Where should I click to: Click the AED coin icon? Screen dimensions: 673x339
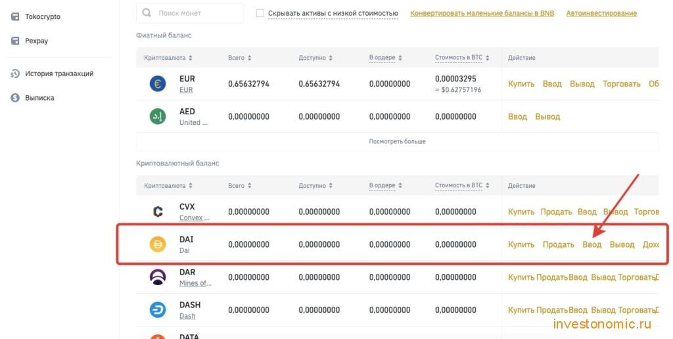[158, 116]
